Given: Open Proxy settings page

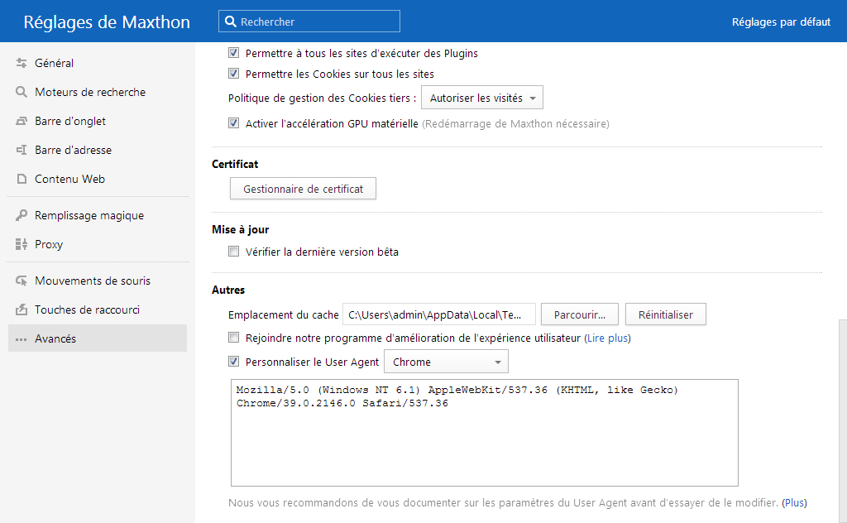Looking at the screenshot, I should click(98, 244).
